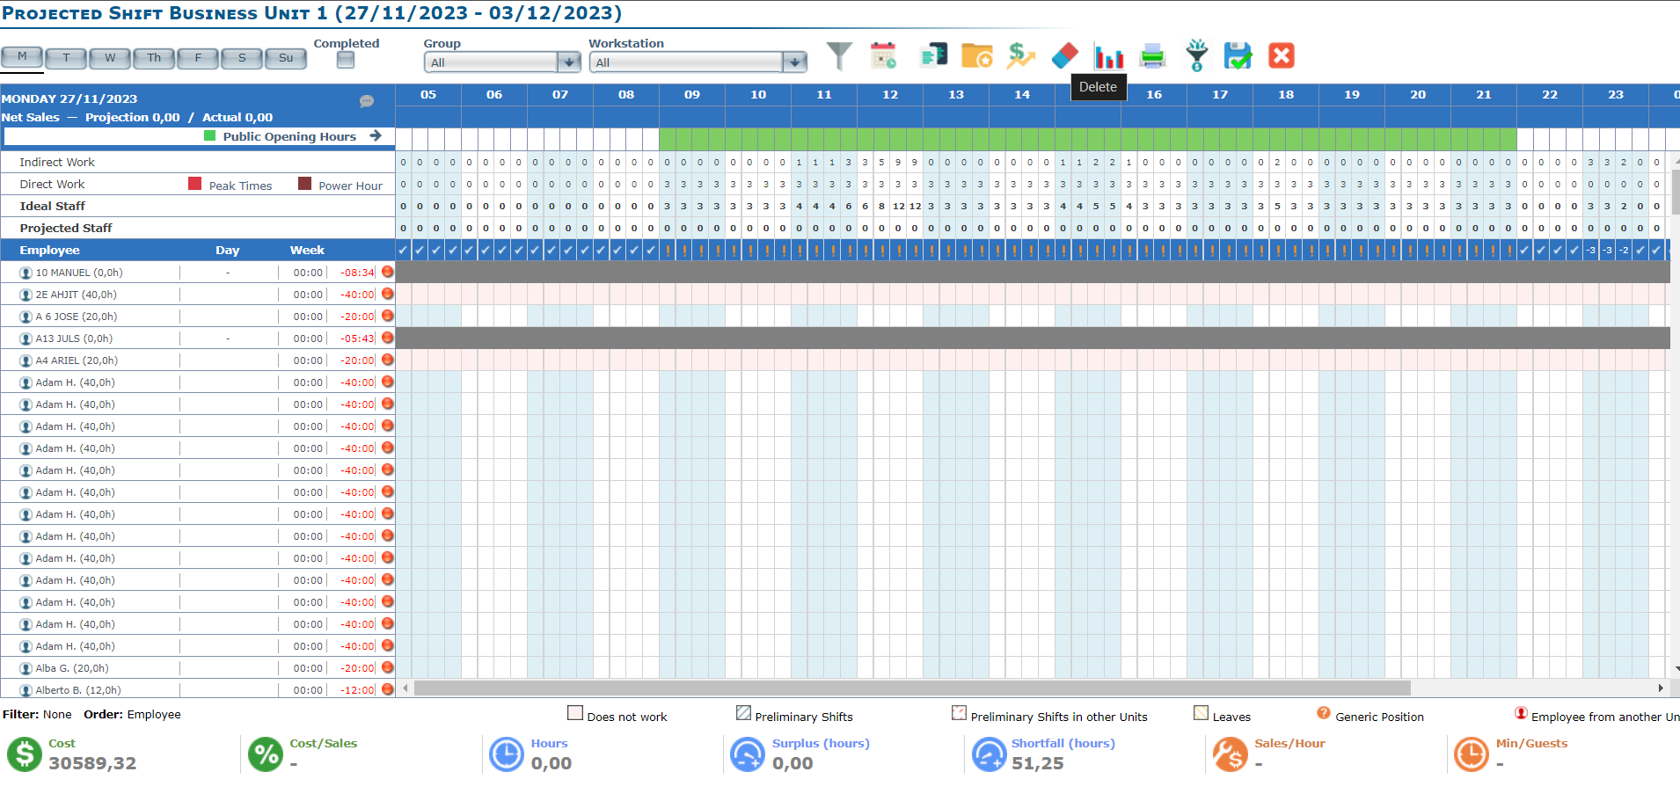Click the copy documents icon

tap(933, 55)
